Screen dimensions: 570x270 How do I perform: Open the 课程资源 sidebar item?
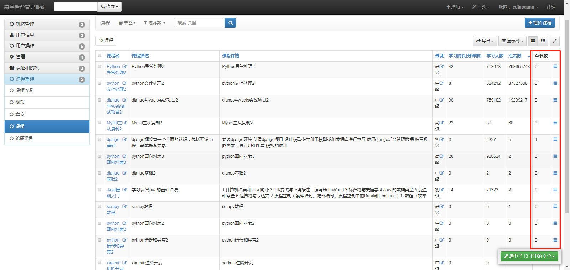pyautogui.click(x=47, y=90)
